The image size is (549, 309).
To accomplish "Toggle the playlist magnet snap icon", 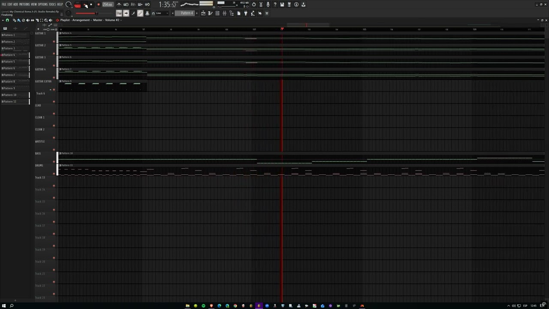I will click(7, 20).
